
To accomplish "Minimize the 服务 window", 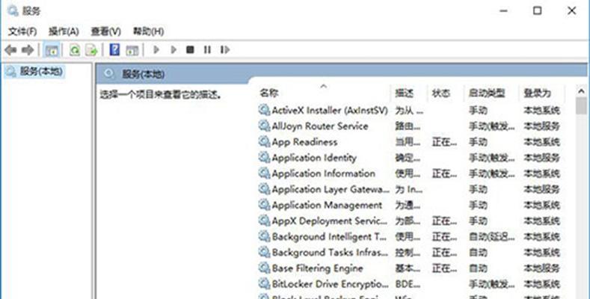I will (x=503, y=10).
